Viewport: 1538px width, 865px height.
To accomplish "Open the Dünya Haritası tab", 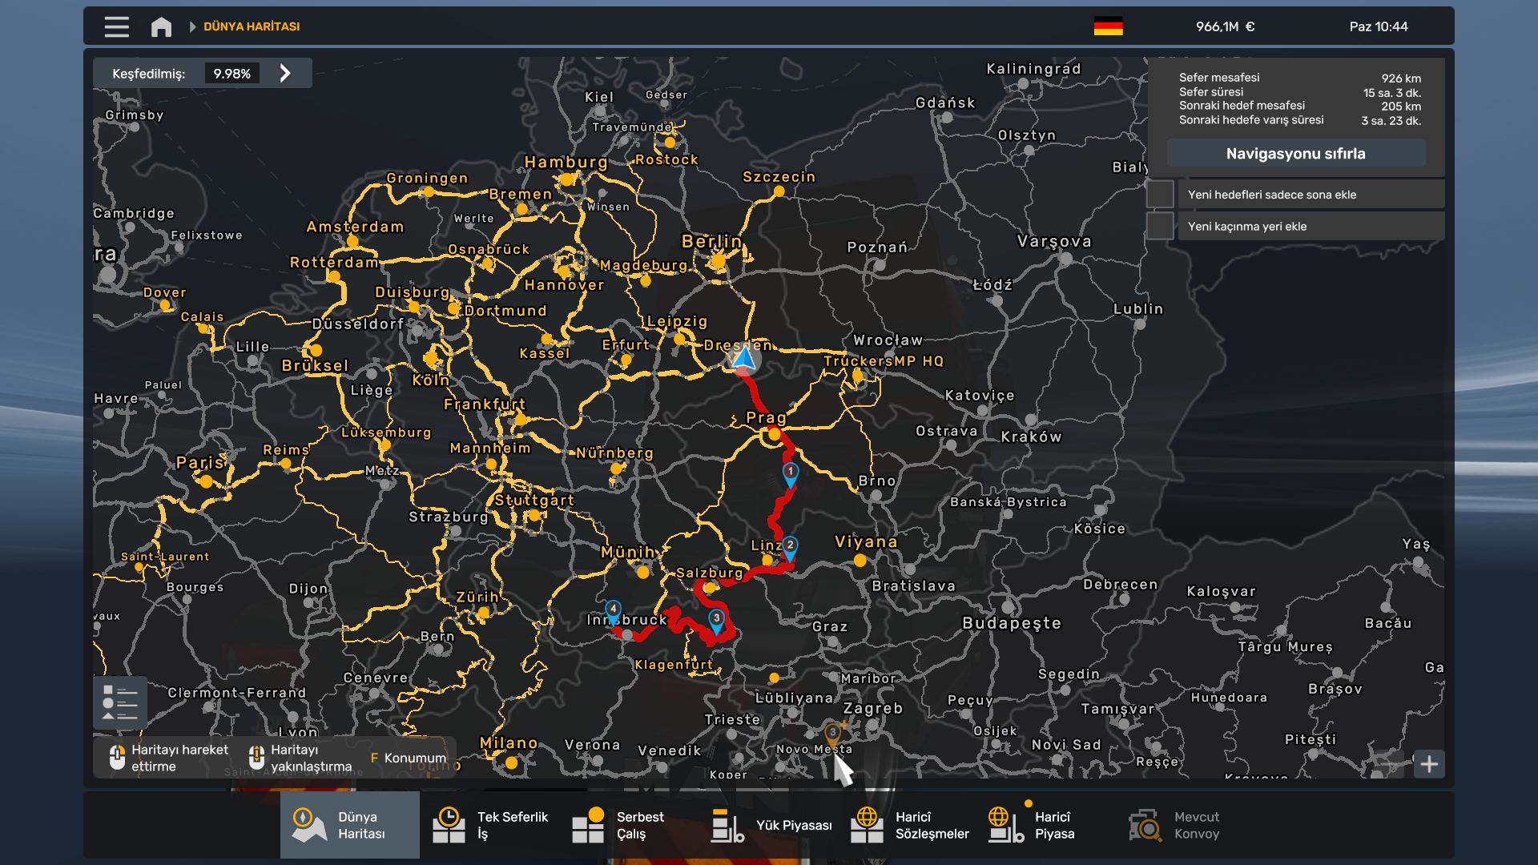I will click(350, 825).
